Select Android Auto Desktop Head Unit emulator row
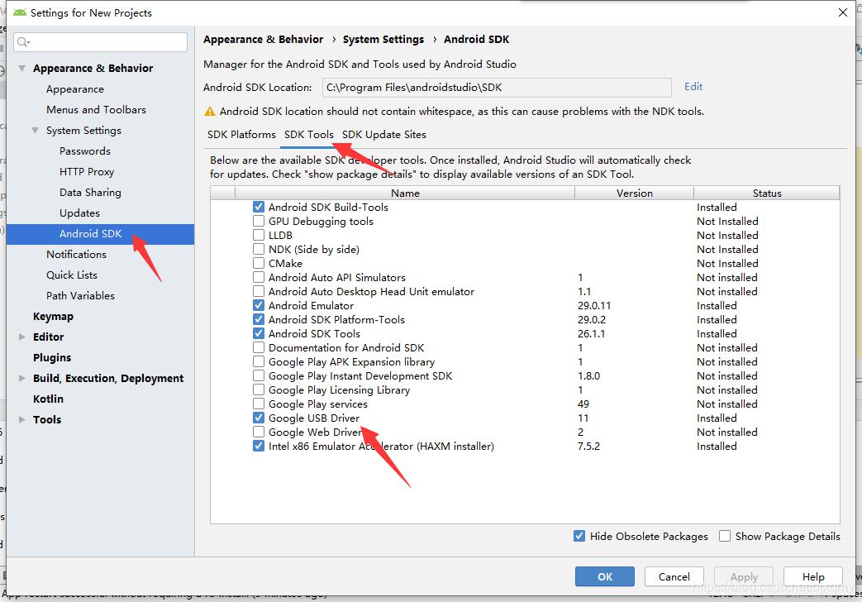 click(x=371, y=292)
